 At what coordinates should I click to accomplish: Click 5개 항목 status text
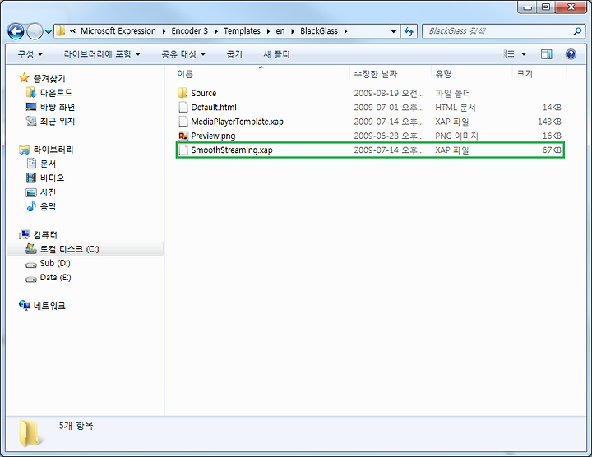(x=76, y=426)
